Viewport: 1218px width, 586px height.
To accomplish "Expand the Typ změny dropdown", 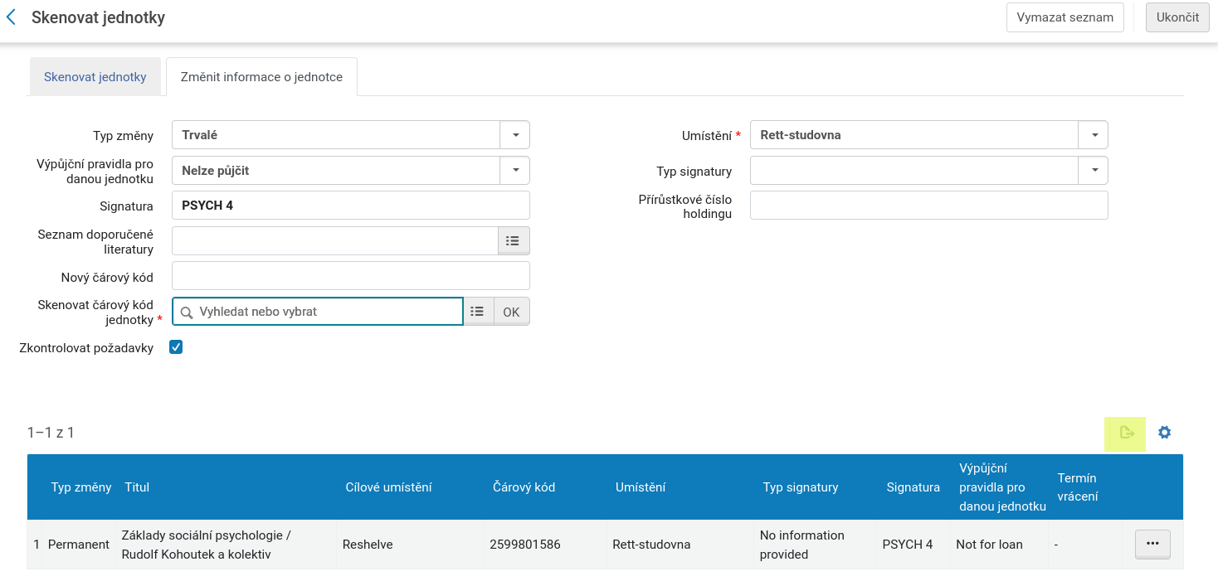I will (514, 135).
